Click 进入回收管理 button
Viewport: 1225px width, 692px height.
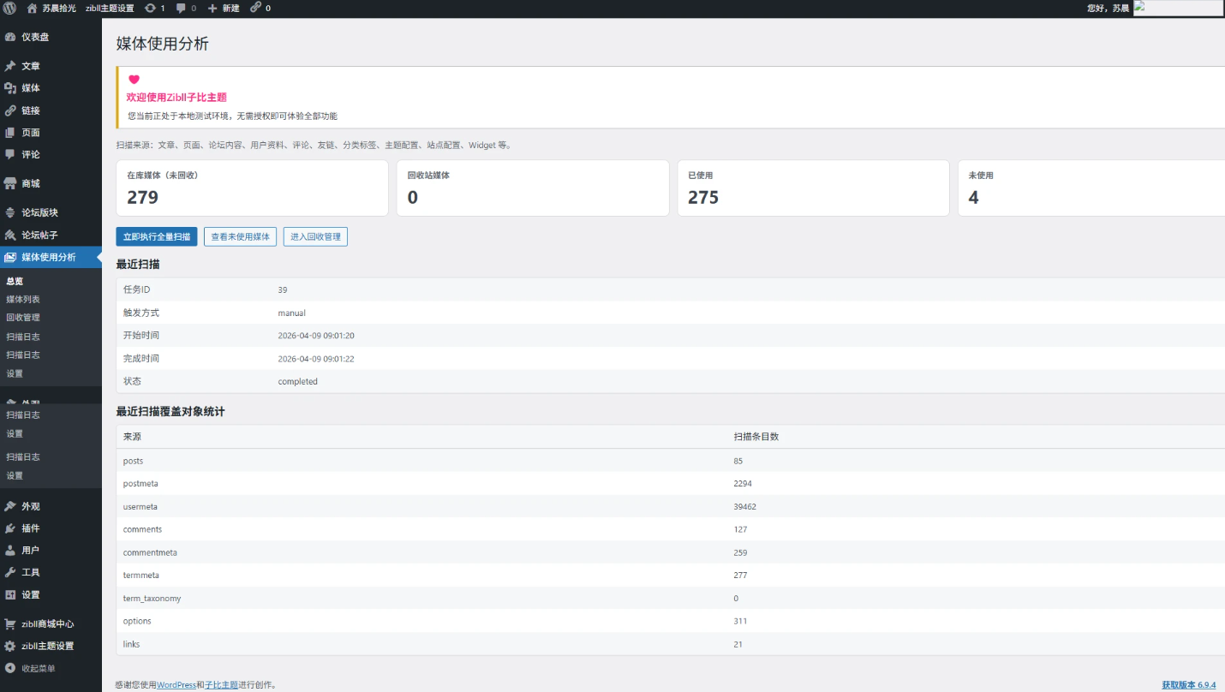coord(315,236)
